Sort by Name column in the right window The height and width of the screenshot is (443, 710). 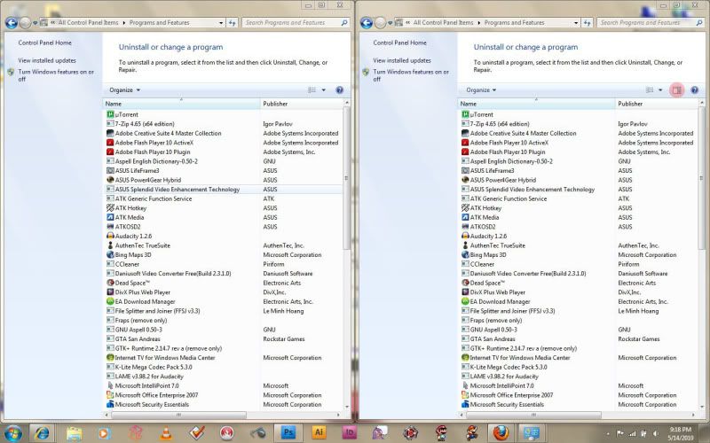(537, 104)
